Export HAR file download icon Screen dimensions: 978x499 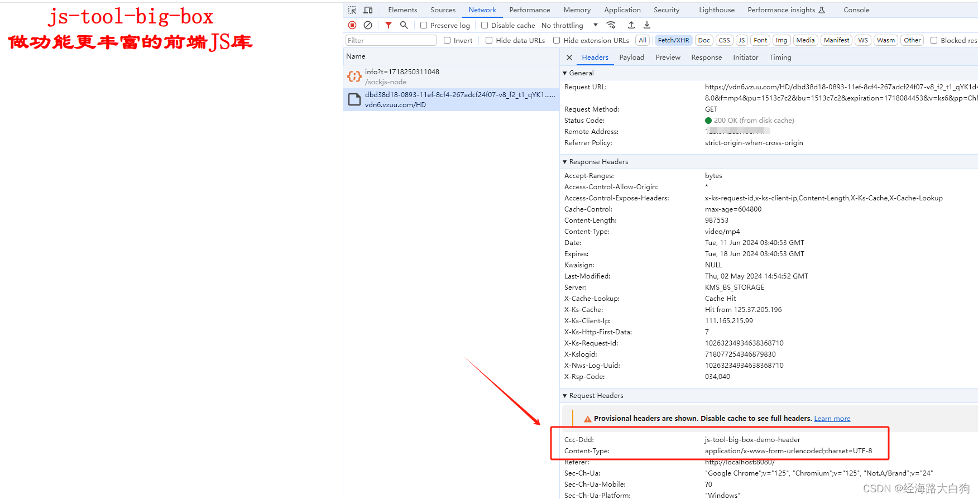tap(647, 25)
